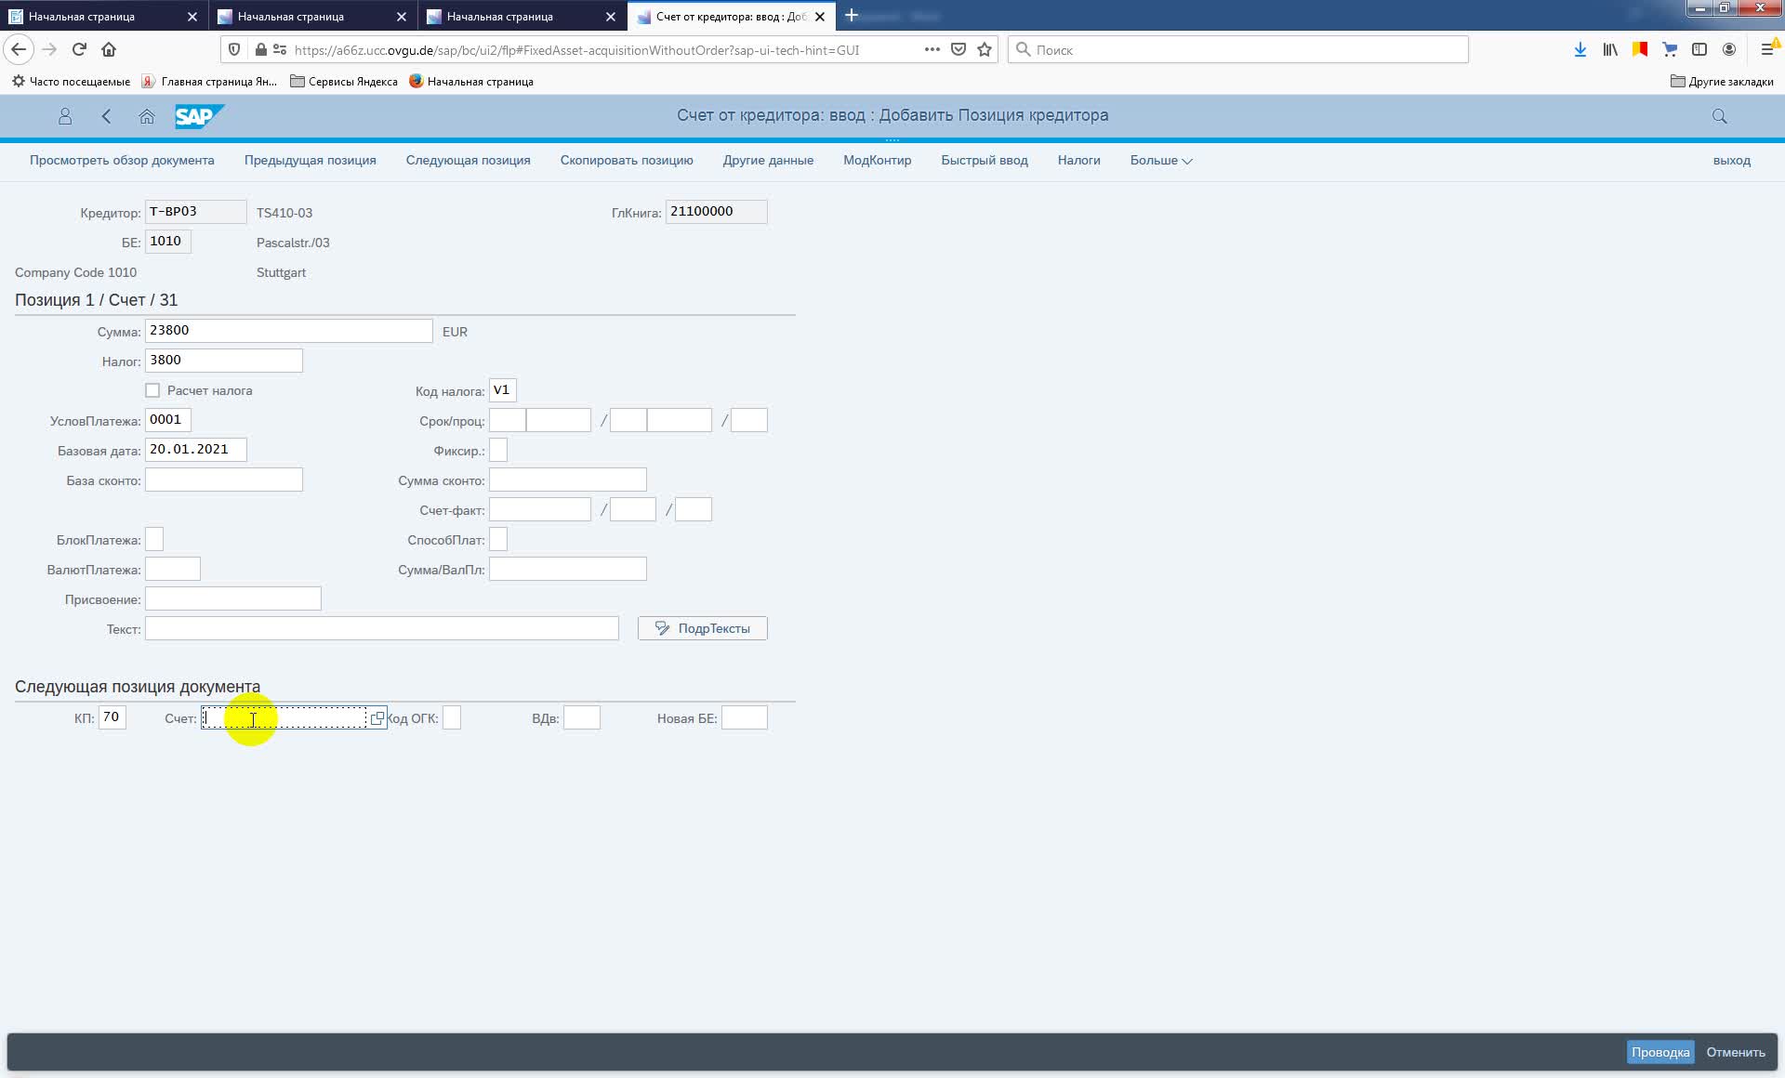Select Скопировать позицию
The height and width of the screenshot is (1078, 1785).
point(627,160)
